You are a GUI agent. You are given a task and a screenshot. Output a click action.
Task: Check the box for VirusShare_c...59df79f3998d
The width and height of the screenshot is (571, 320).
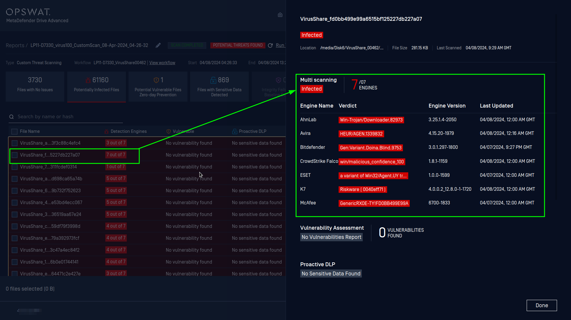[14, 226]
